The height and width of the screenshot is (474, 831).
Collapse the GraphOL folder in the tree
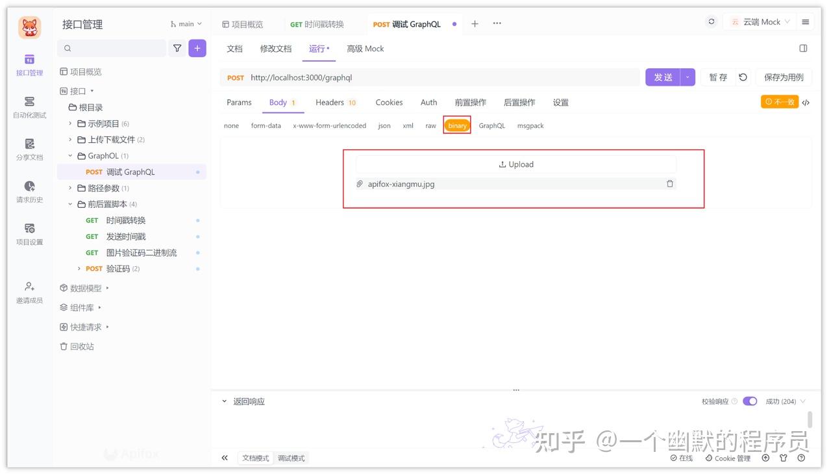pyautogui.click(x=70, y=155)
